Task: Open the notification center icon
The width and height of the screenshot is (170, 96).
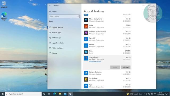Action: coord(167,94)
